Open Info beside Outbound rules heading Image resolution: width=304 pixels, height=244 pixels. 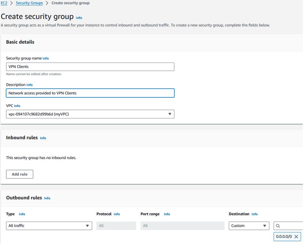(47, 198)
